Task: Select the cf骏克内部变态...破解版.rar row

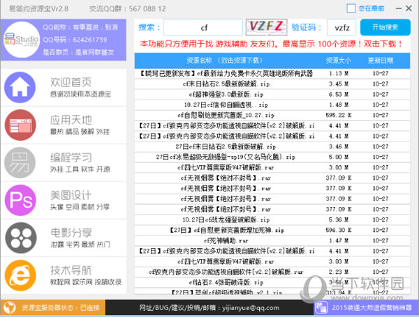Action: (272, 272)
